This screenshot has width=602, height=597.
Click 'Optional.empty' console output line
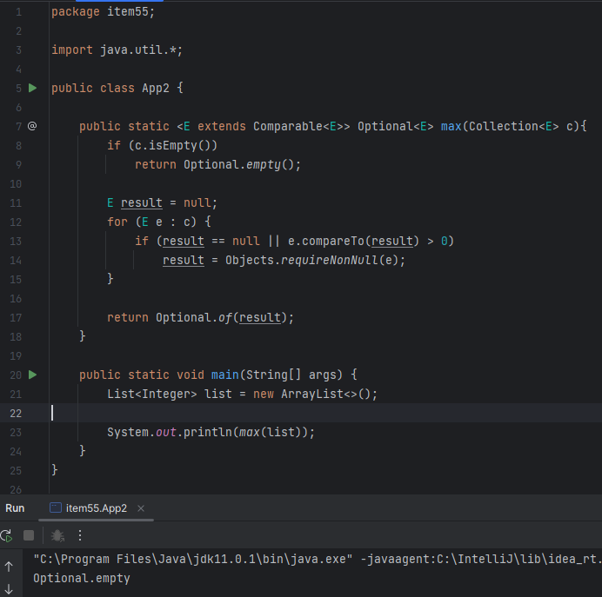82,578
